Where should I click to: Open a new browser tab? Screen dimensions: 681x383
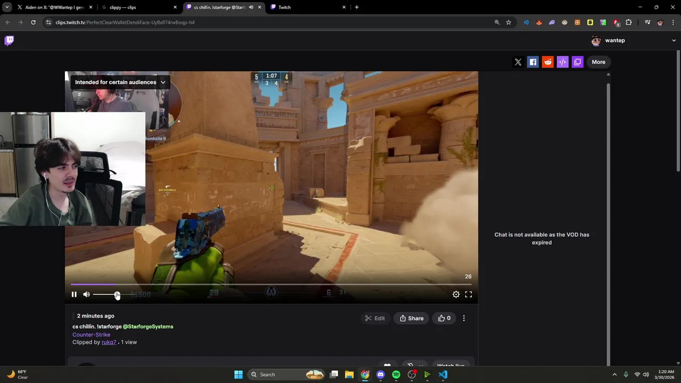[356, 7]
